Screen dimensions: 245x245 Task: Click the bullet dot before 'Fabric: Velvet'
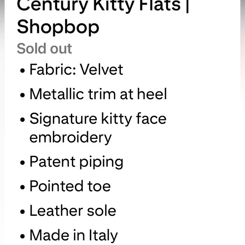(22, 70)
